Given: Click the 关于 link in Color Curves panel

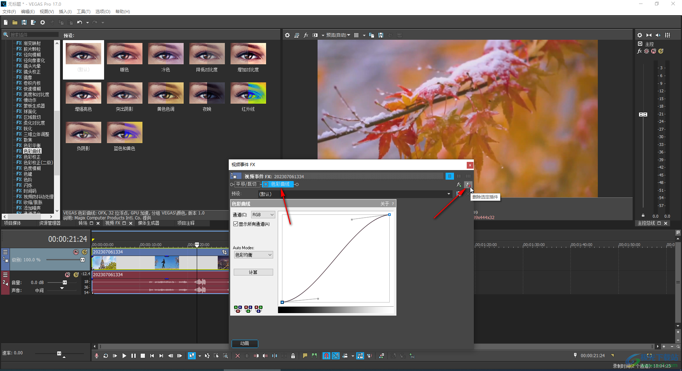Looking at the screenshot, I should [x=385, y=204].
